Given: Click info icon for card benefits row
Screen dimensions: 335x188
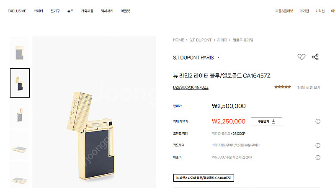Looking at the screenshot, I should 318,145.
